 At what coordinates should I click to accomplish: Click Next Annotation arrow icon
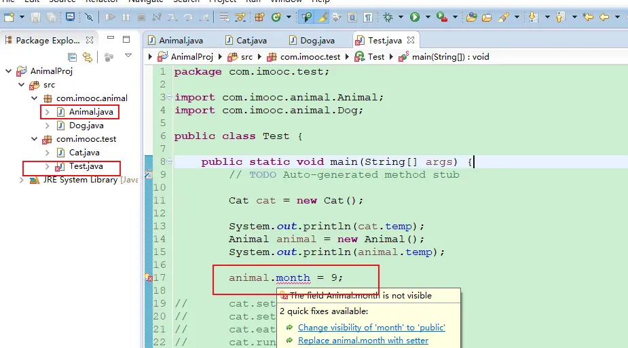[x=533, y=17]
